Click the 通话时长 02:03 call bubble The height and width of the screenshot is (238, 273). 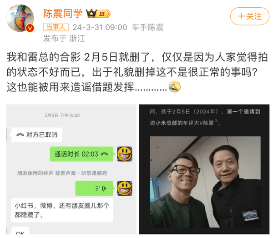pos(81,154)
